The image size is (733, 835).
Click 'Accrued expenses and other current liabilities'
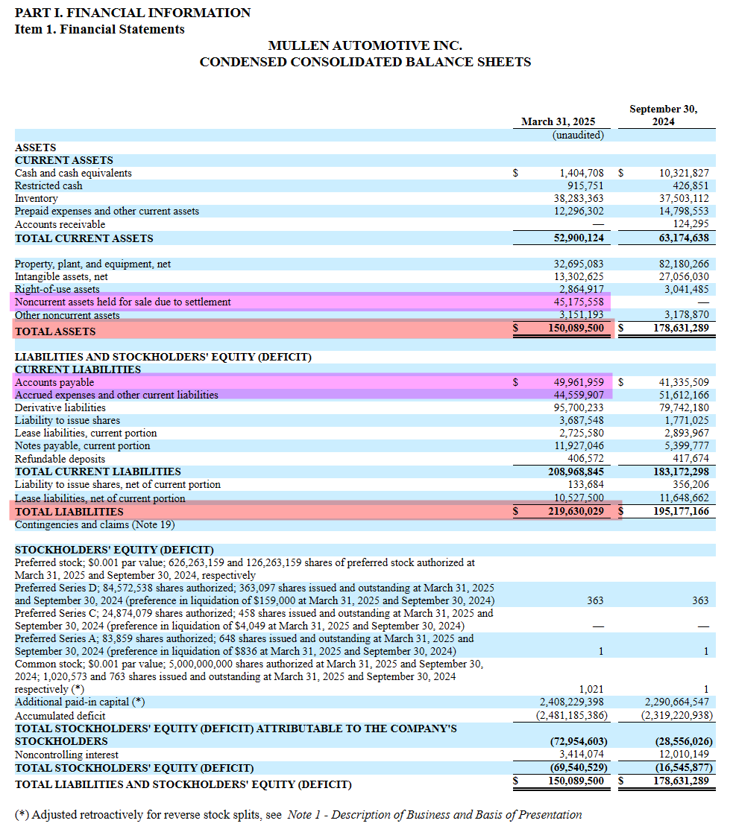(x=116, y=395)
